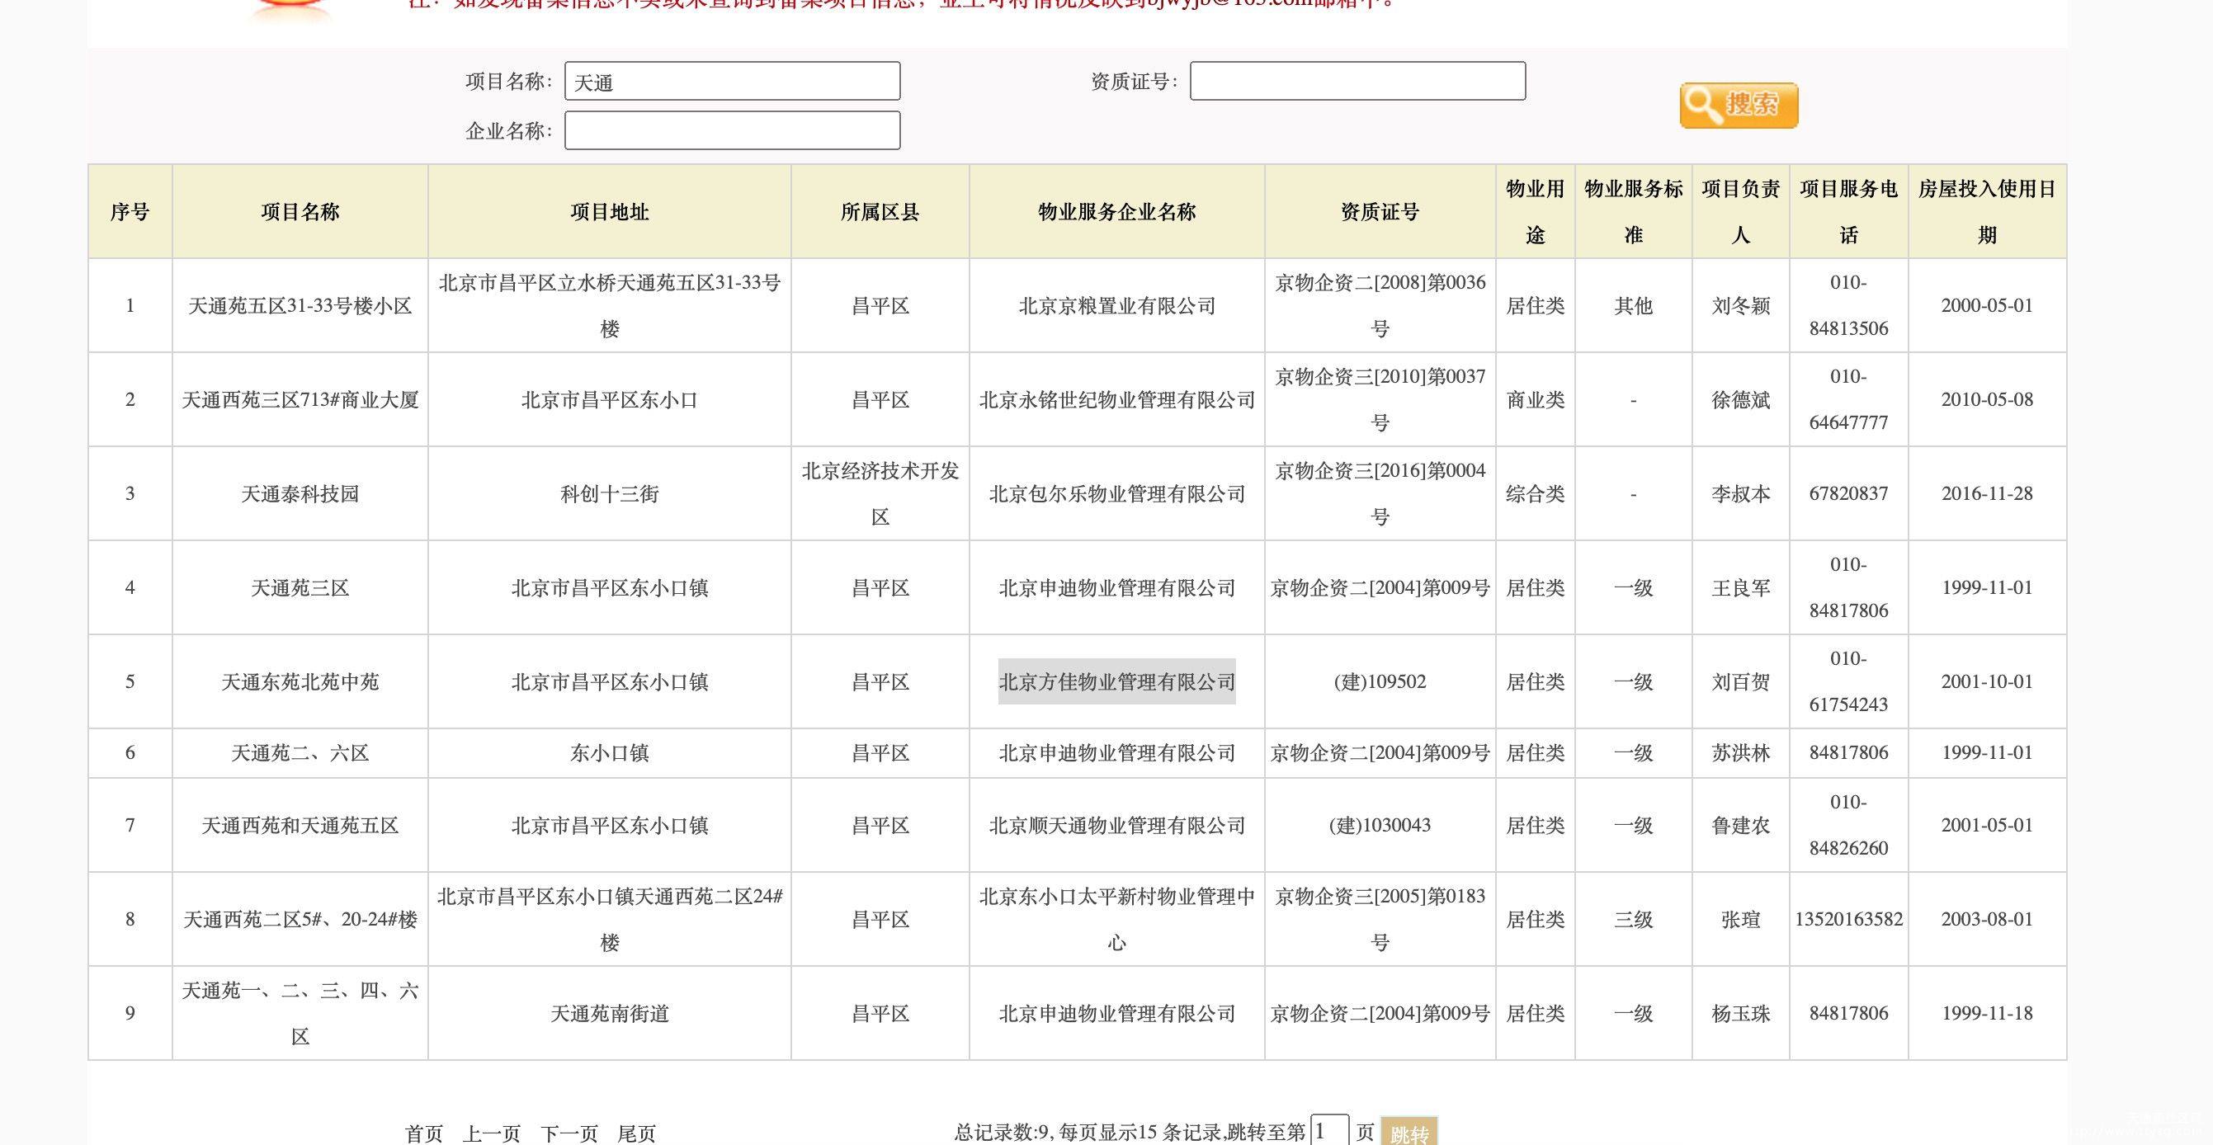
Task: Click the 项目名称 column header
Action: (300, 212)
